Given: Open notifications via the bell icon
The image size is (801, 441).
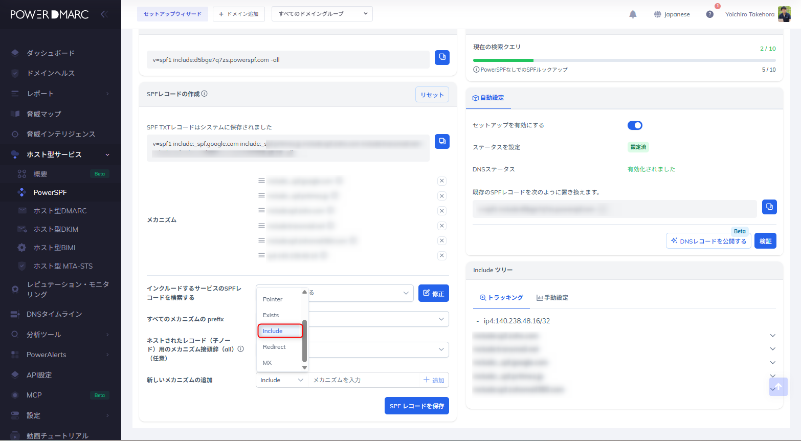Looking at the screenshot, I should [633, 14].
